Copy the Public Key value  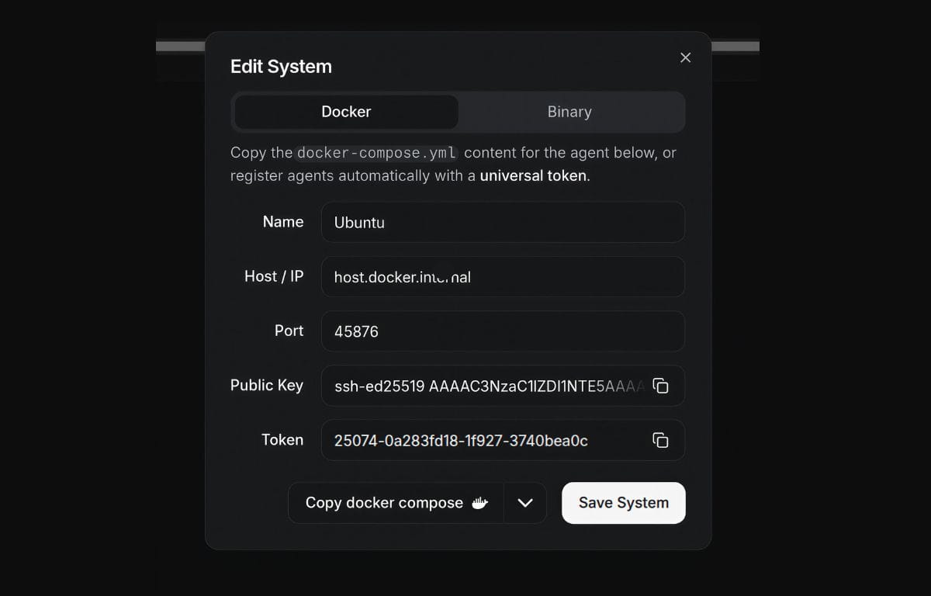point(660,386)
